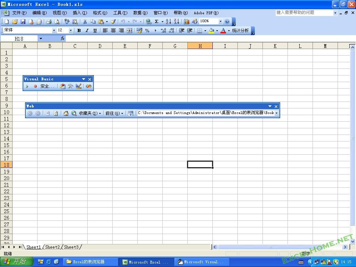Run macro with the Visual Basic play icon

pyautogui.click(x=27, y=86)
